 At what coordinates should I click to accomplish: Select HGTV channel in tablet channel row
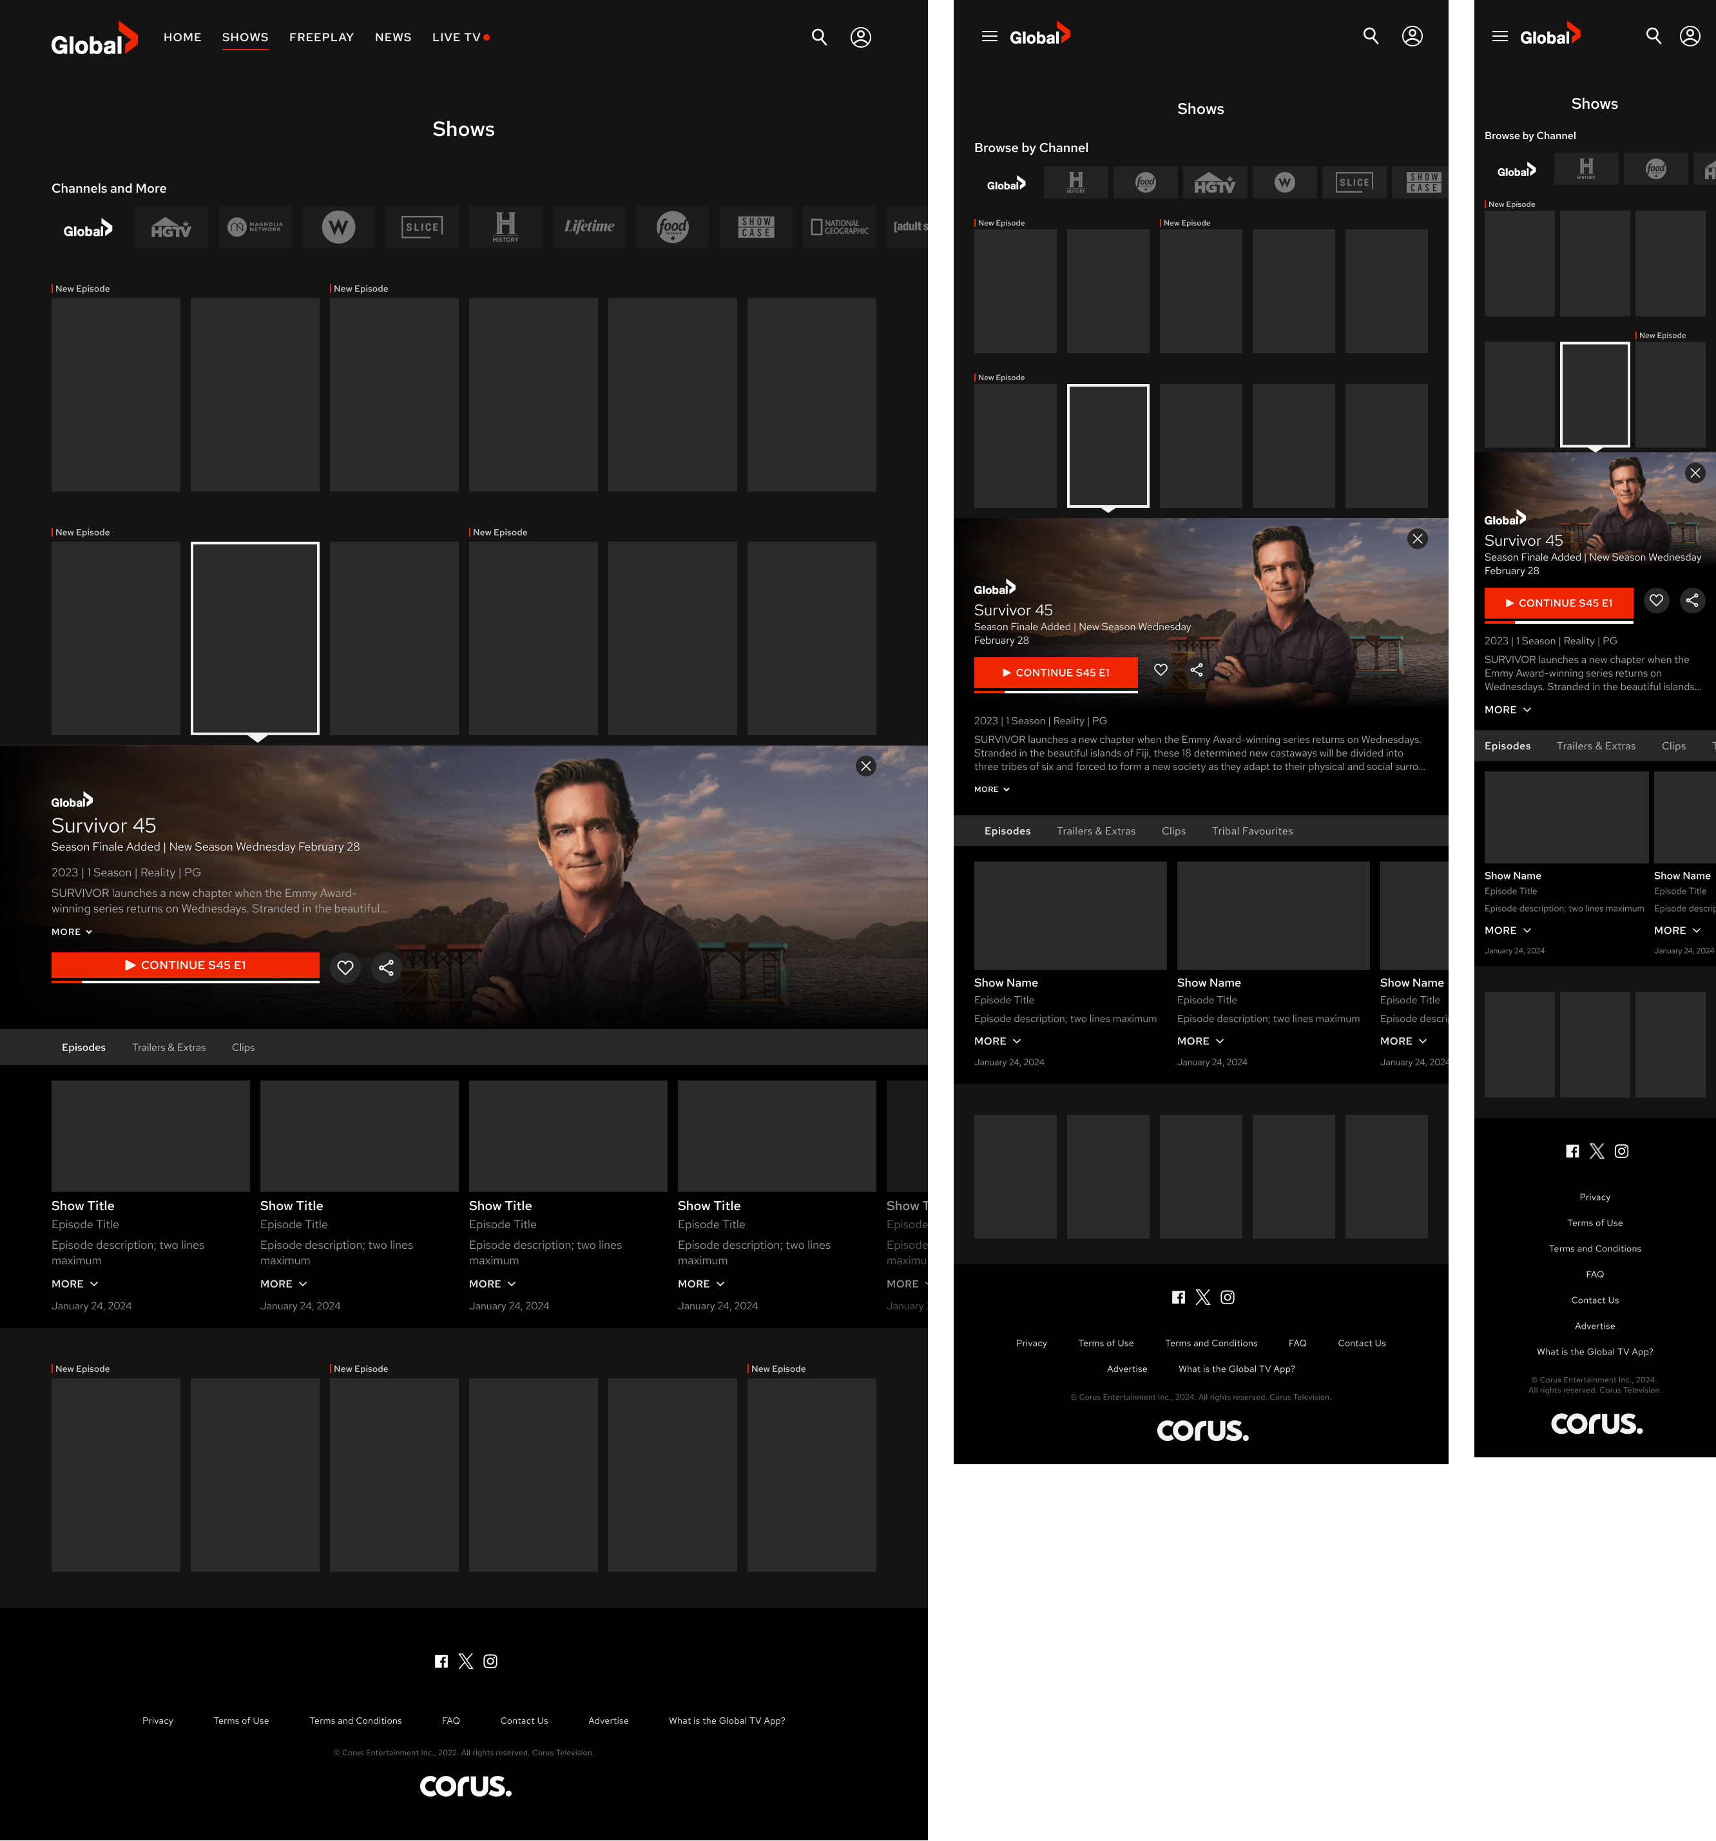1215,182
